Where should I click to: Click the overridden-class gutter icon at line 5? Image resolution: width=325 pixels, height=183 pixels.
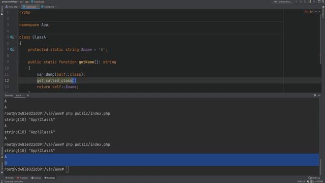(12, 37)
